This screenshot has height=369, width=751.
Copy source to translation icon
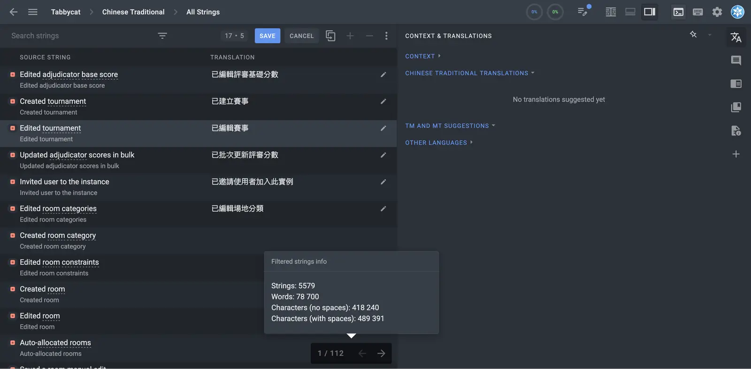tap(330, 36)
